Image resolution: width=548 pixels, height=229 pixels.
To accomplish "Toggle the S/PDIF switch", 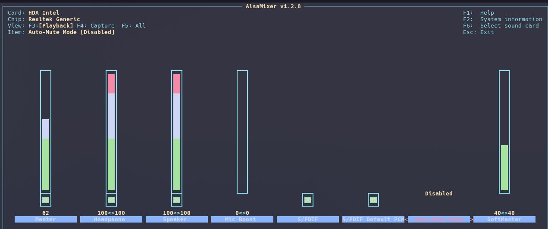I will [308, 200].
